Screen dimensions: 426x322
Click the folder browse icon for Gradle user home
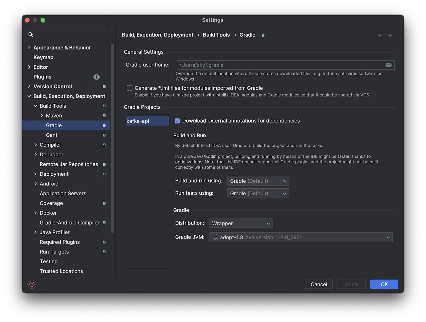point(389,65)
